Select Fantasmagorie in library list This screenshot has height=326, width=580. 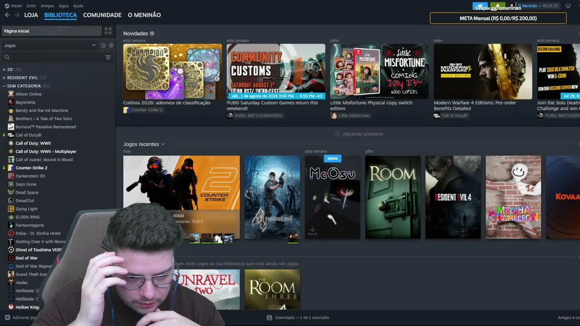coord(30,225)
